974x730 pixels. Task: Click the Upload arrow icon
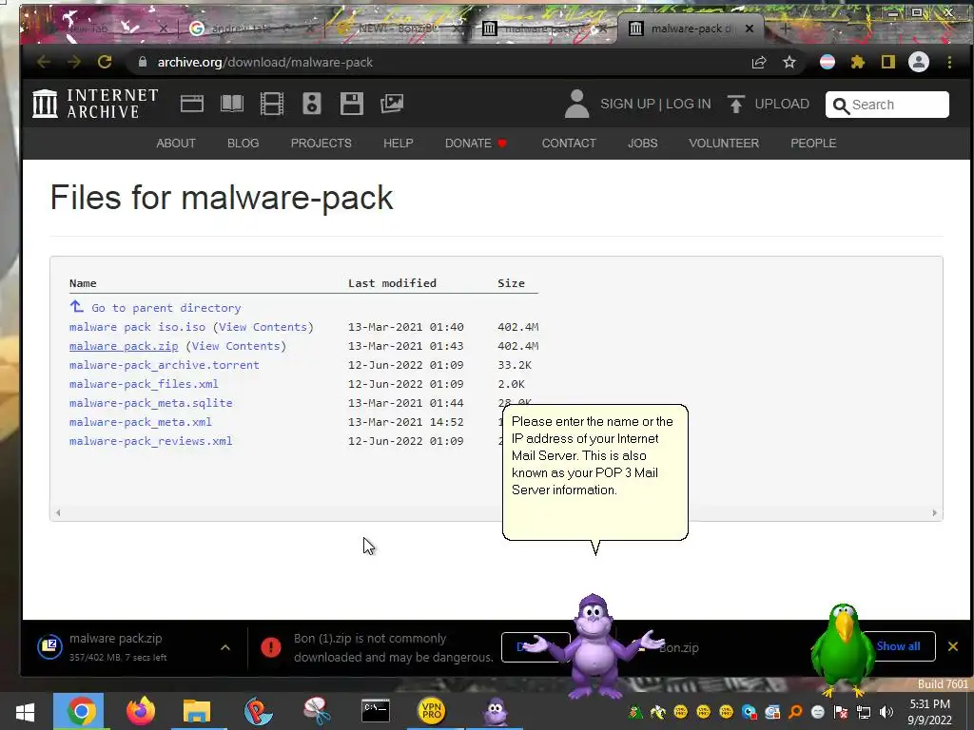[x=736, y=104]
